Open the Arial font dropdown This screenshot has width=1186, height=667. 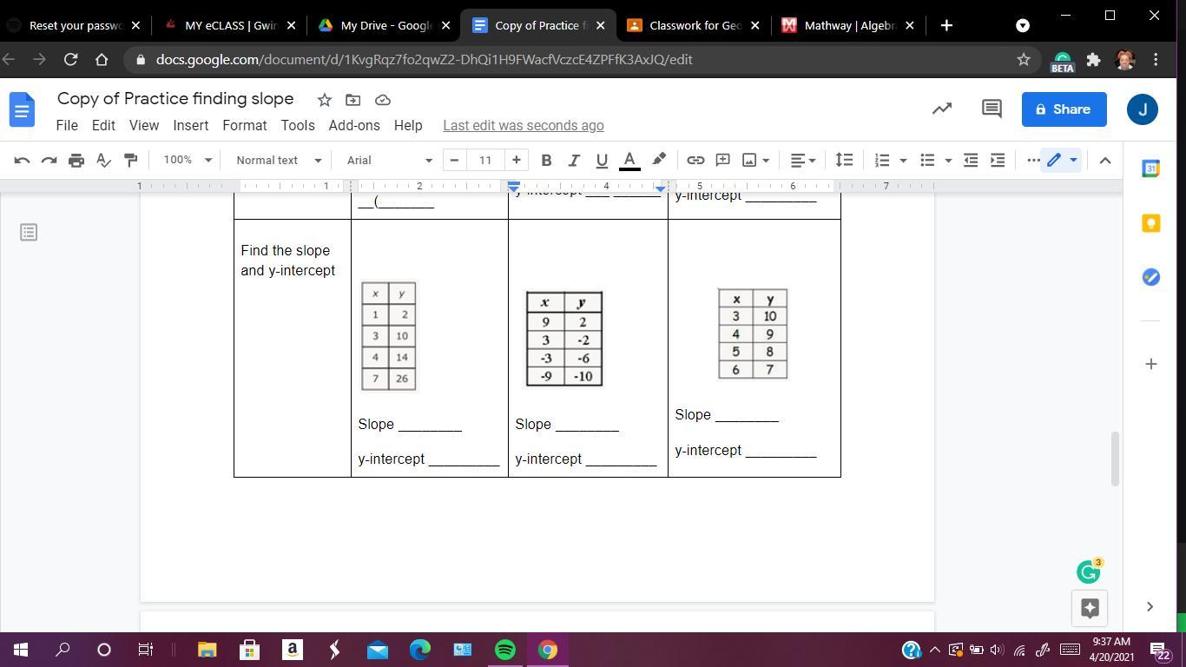(x=389, y=160)
